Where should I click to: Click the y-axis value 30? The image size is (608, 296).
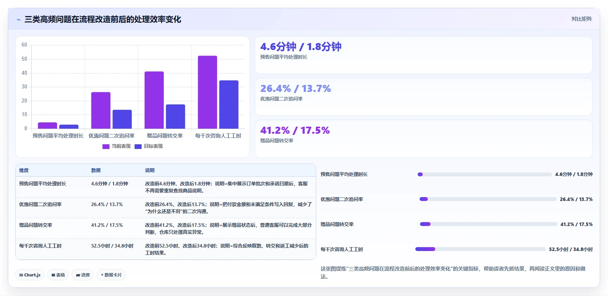tap(24, 87)
